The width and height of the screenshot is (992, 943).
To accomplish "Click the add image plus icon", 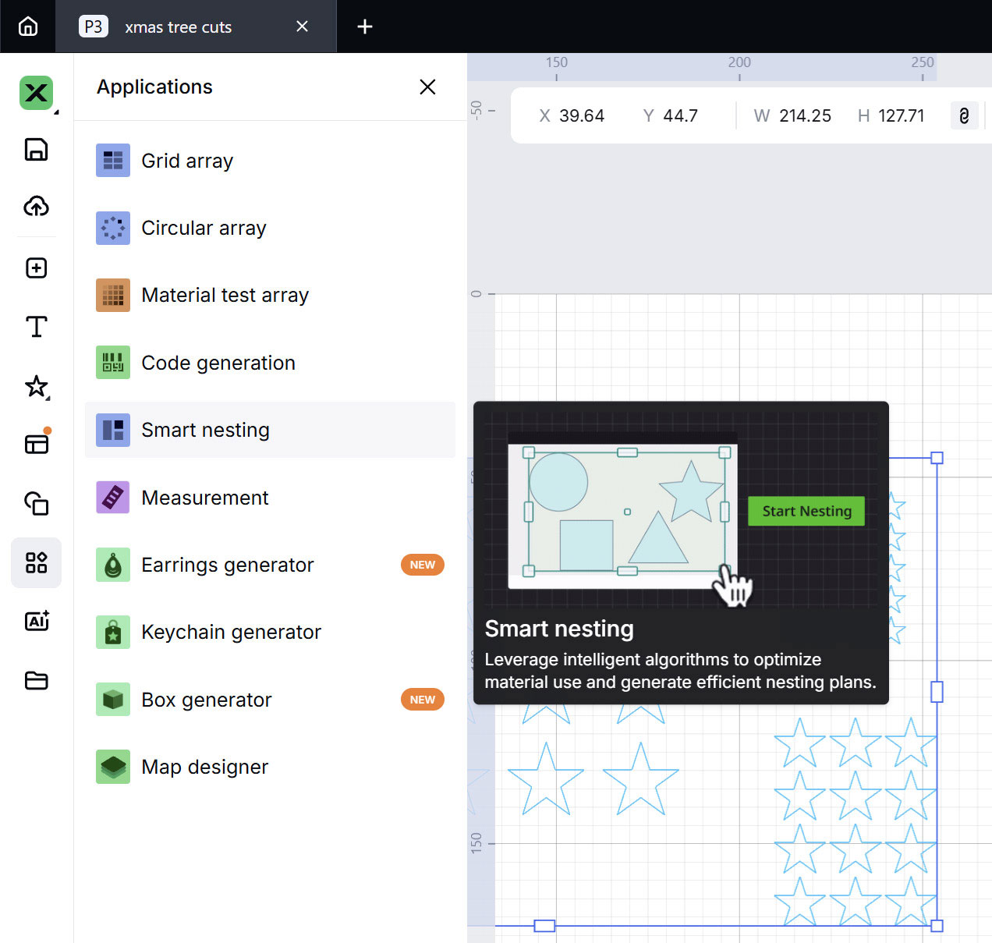I will (36, 268).
